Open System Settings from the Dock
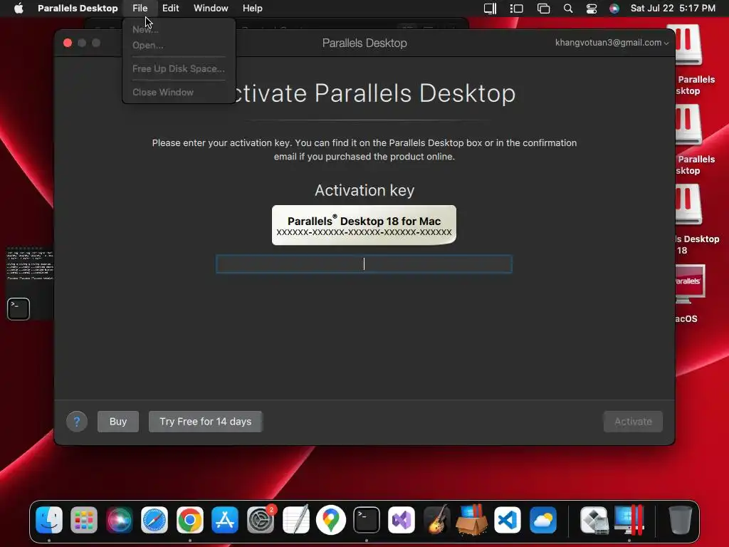The width and height of the screenshot is (729, 547). click(261, 519)
